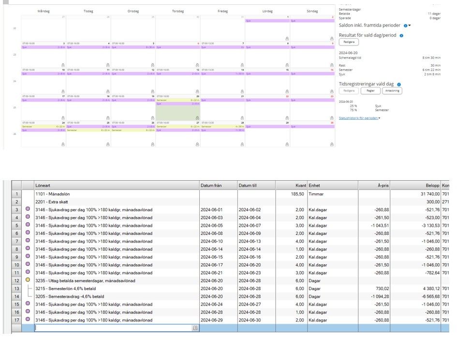Open Regler for the selected day
Image resolution: width=471 pixels, height=344 pixels.
370,91
